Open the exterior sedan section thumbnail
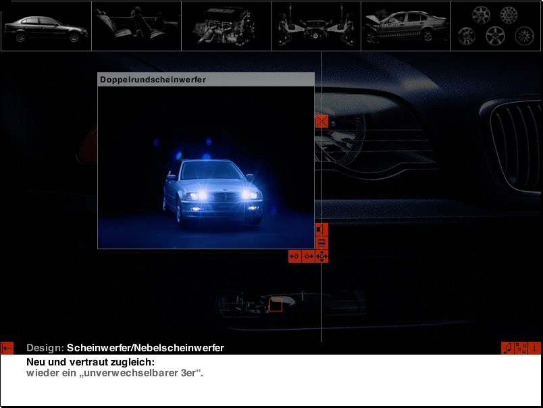The image size is (543, 408). coord(47,26)
